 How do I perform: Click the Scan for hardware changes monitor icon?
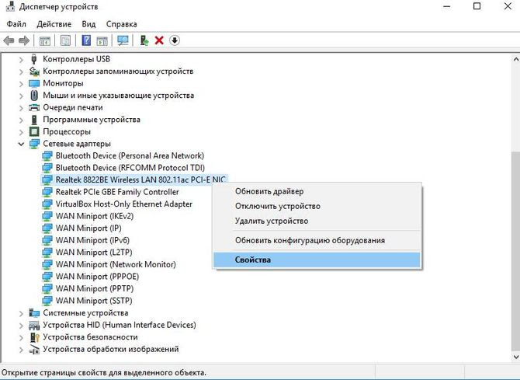click(123, 41)
